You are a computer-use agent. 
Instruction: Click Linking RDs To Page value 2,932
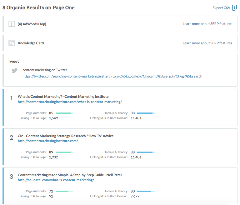point(53,157)
